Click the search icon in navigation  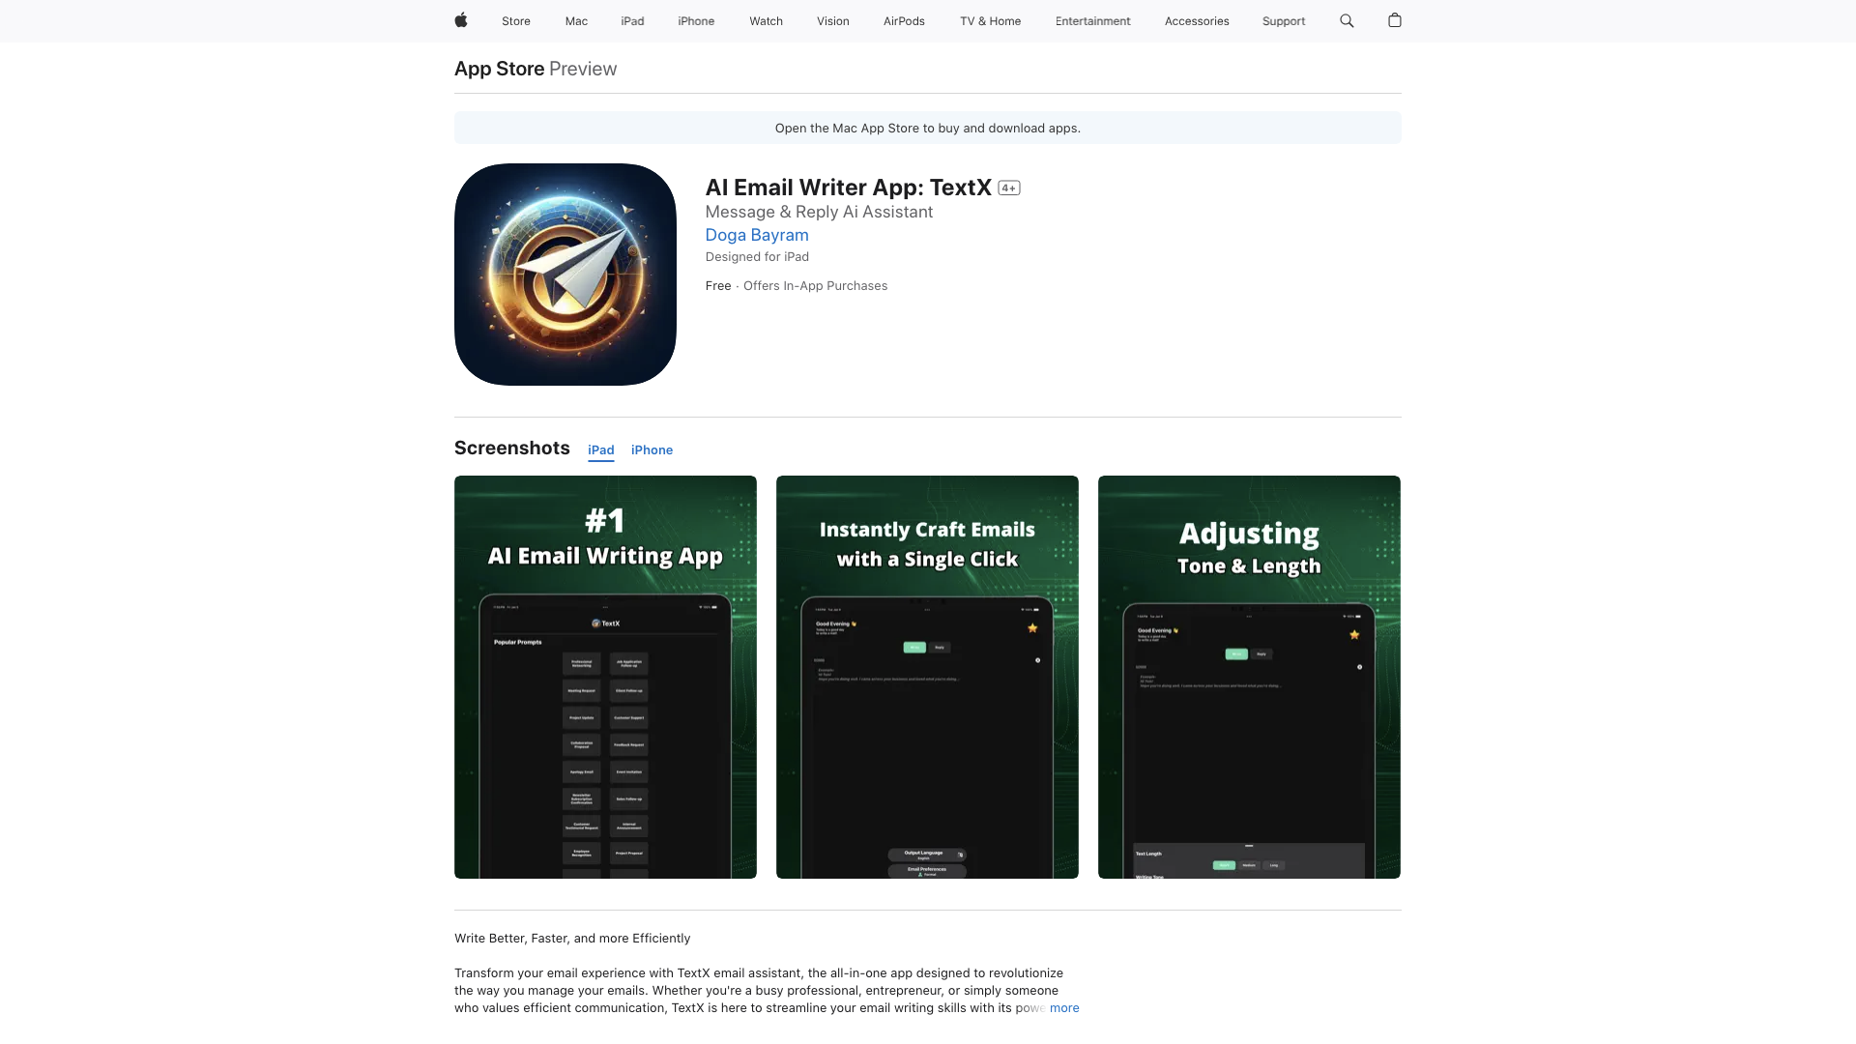click(1348, 20)
